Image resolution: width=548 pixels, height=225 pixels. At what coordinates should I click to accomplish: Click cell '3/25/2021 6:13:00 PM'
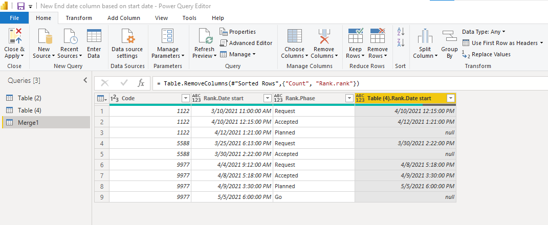[232, 143]
